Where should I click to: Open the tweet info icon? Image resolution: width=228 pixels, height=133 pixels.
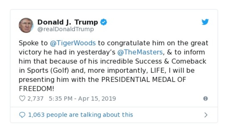tap(205, 99)
